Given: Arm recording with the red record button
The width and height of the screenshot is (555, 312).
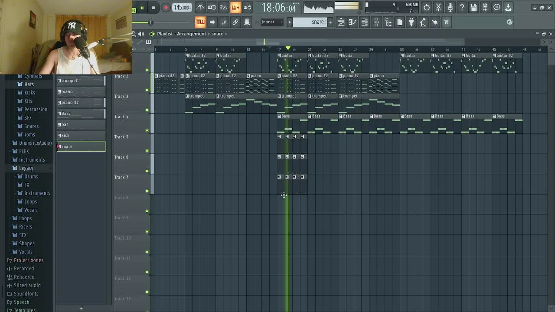Looking at the screenshot, I should click(x=166, y=7).
